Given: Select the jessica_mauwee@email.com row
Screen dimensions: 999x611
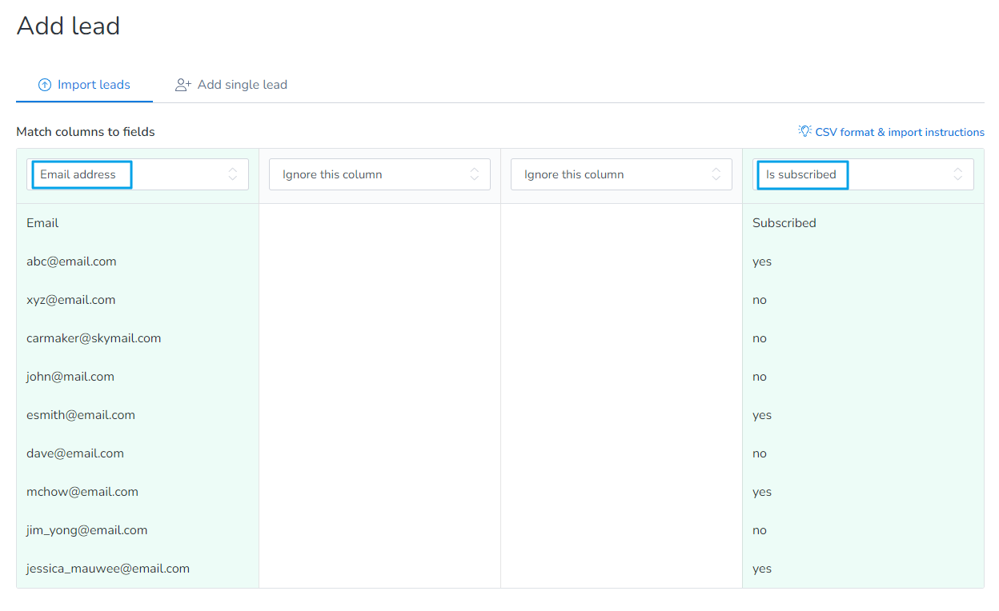Looking at the screenshot, I should click(x=108, y=569).
